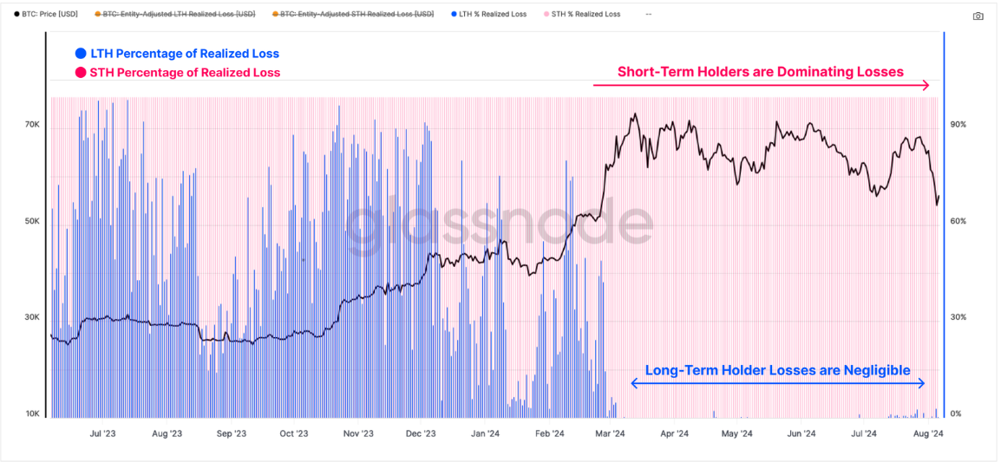Click the orange dot before Entity-Adjusted STH Realized Loss
The height and width of the screenshot is (462, 1001).
pos(274,15)
